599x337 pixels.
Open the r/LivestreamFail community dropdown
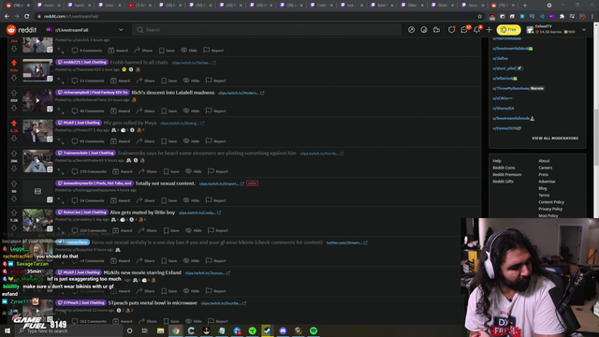coord(84,30)
